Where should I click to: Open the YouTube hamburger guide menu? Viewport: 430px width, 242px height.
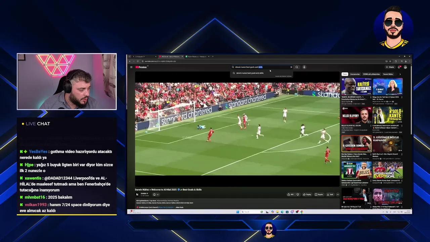(131, 67)
